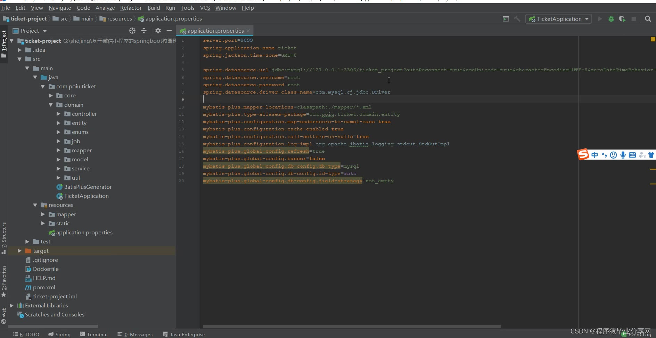This screenshot has height=338, width=656.
Task: Hide the Project tool window
Action: (x=169, y=31)
